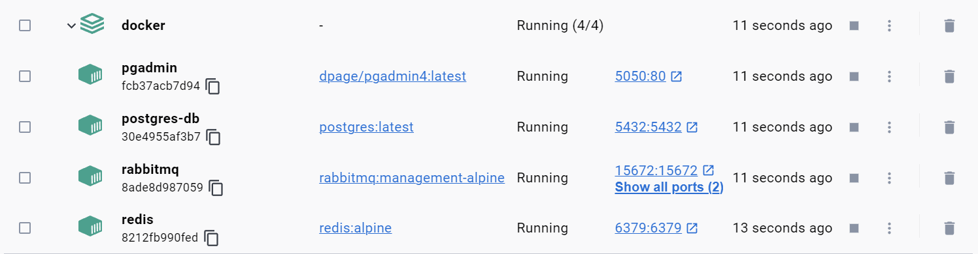Delete the pgadmin container

pyautogui.click(x=949, y=77)
